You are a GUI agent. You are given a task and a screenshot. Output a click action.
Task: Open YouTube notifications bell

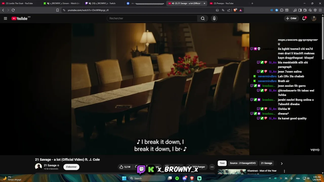tap(304, 18)
